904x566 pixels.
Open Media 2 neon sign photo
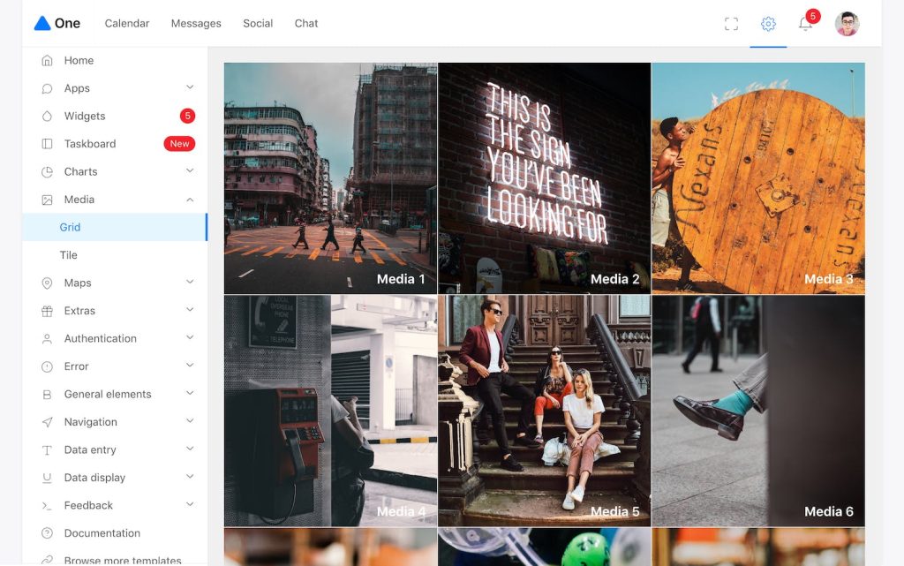(x=544, y=178)
